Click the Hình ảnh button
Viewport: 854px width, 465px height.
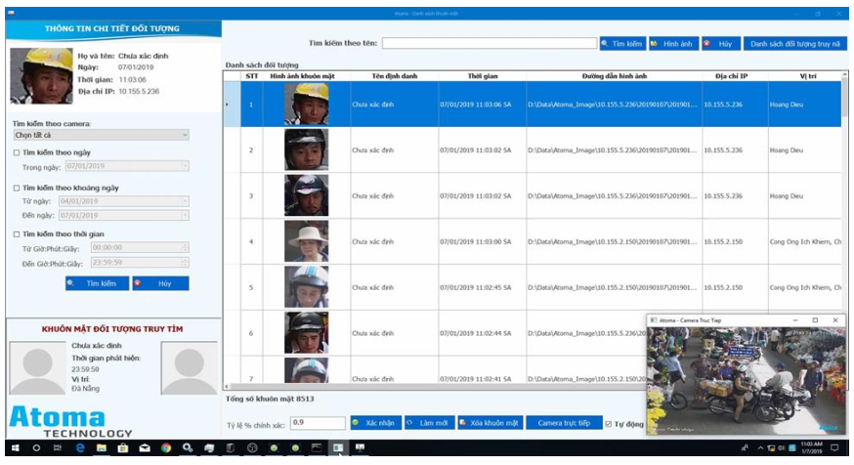(672, 44)
